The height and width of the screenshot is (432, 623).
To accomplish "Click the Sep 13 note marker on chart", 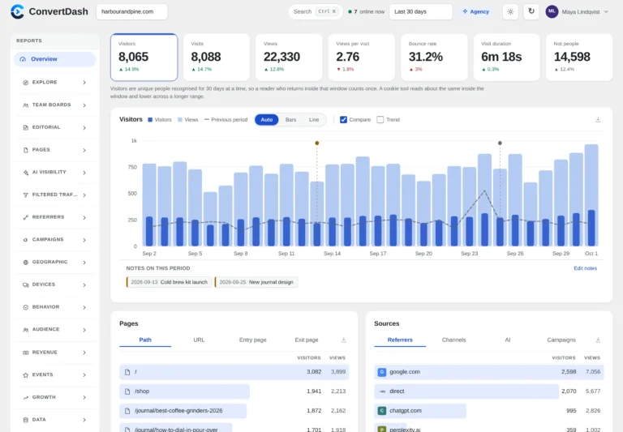I will pyautogui.click(x=316, y=143).
